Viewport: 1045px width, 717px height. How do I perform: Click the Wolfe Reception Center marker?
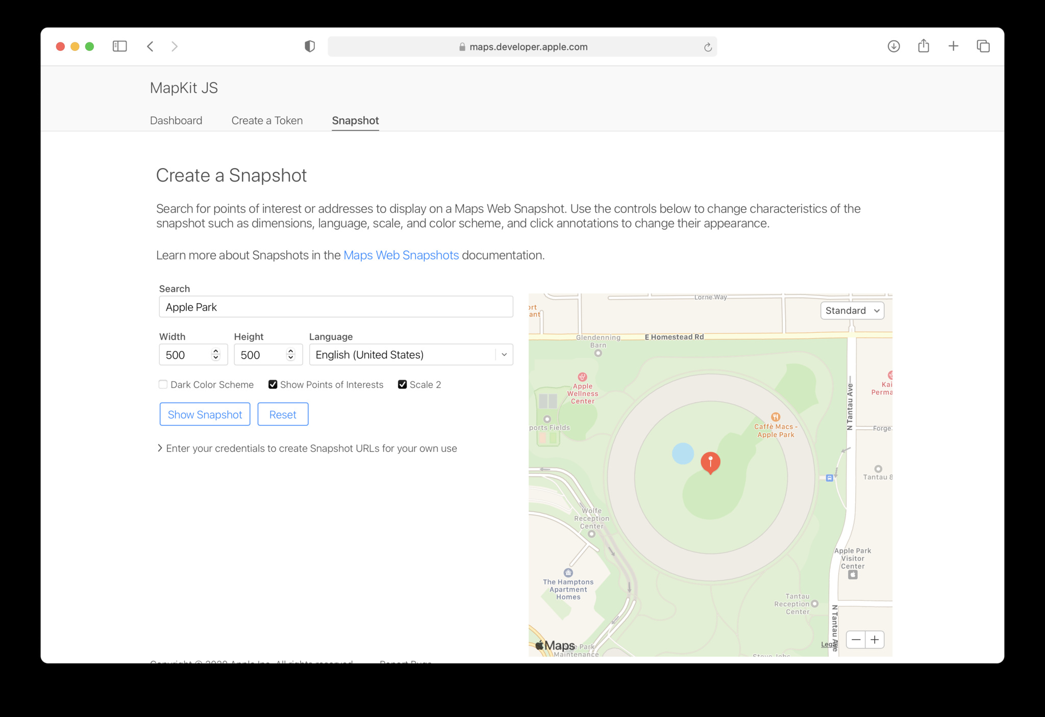tap(591, 534)
